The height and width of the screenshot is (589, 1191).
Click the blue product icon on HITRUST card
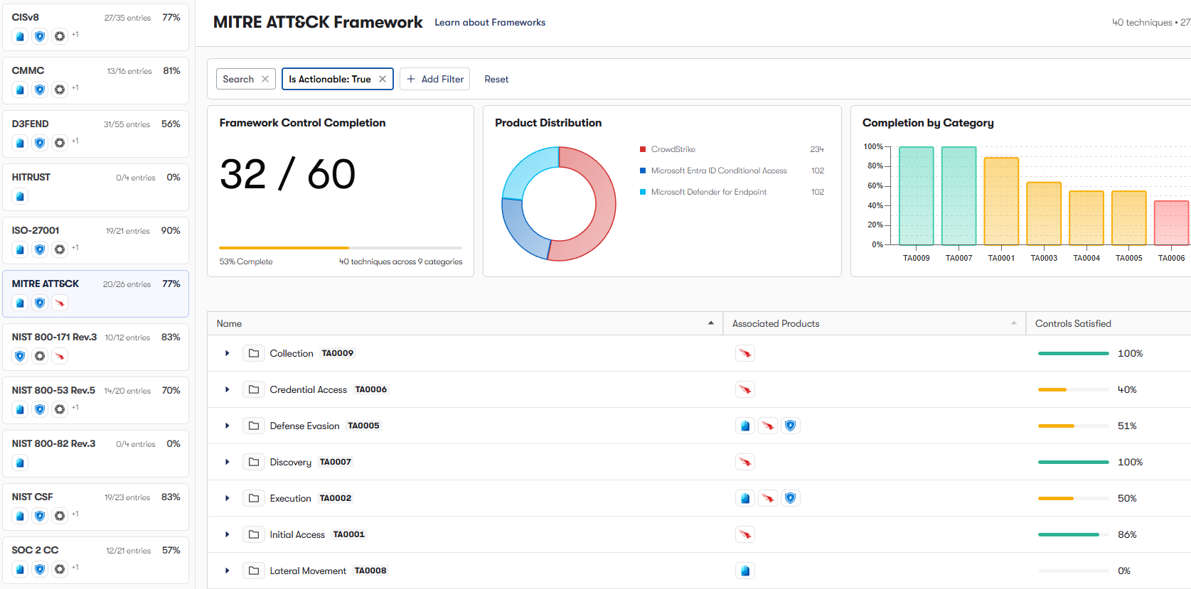coord(20,196)
